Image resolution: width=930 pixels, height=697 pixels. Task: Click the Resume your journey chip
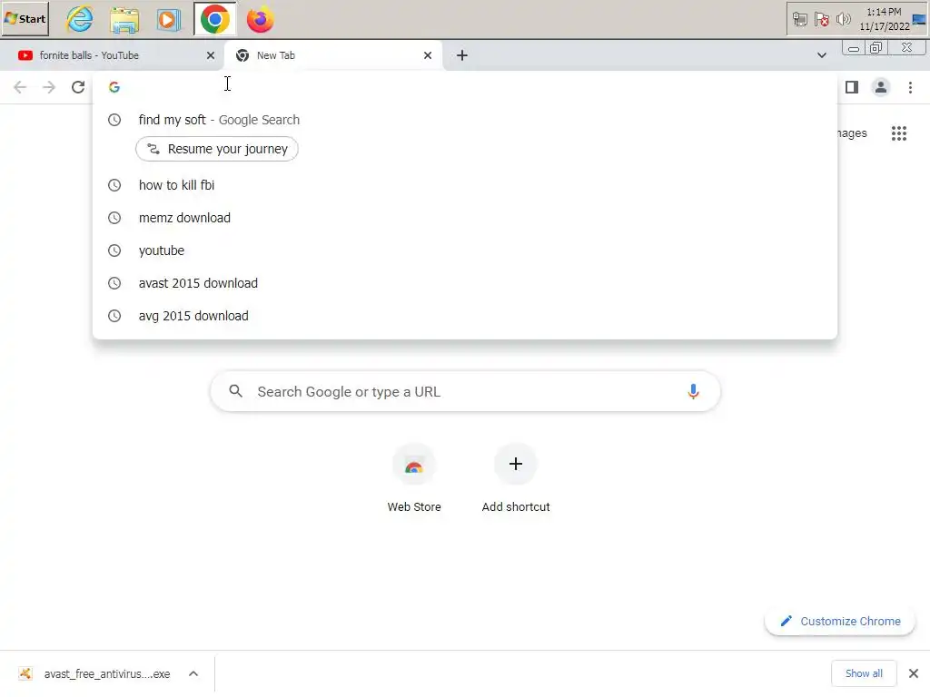[x=217, y=149]
